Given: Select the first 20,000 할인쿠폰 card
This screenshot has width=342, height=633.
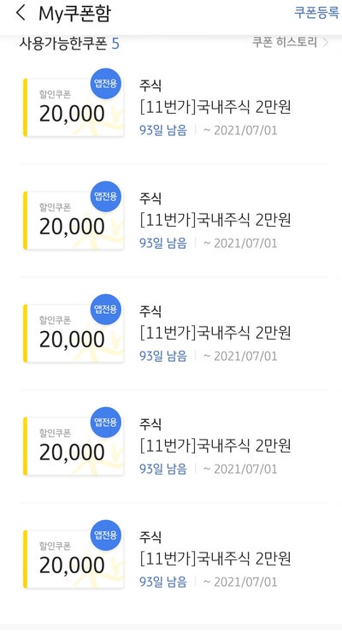Looking at the screenshot, I should coord(73,108).
